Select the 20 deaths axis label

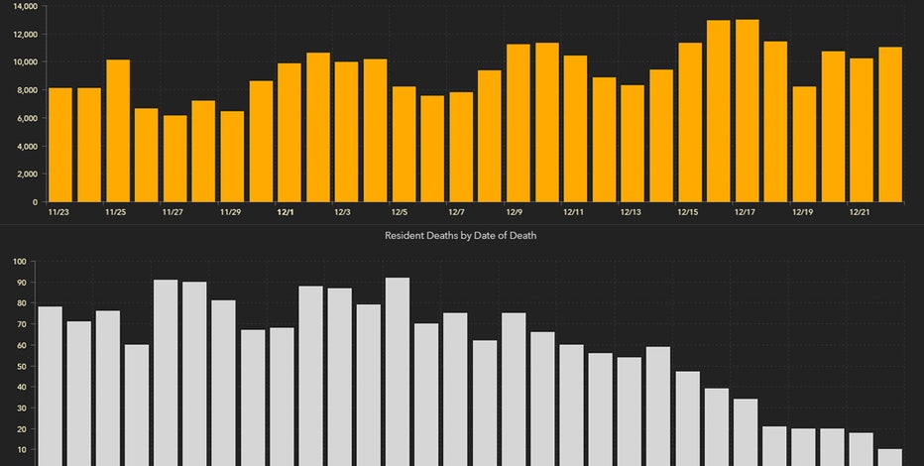click(22, 429)
